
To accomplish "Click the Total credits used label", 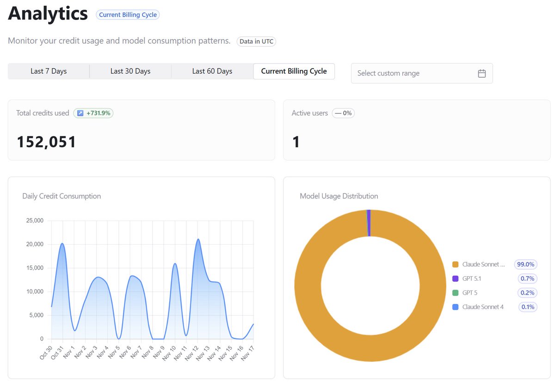I will [x=43, y=113].
